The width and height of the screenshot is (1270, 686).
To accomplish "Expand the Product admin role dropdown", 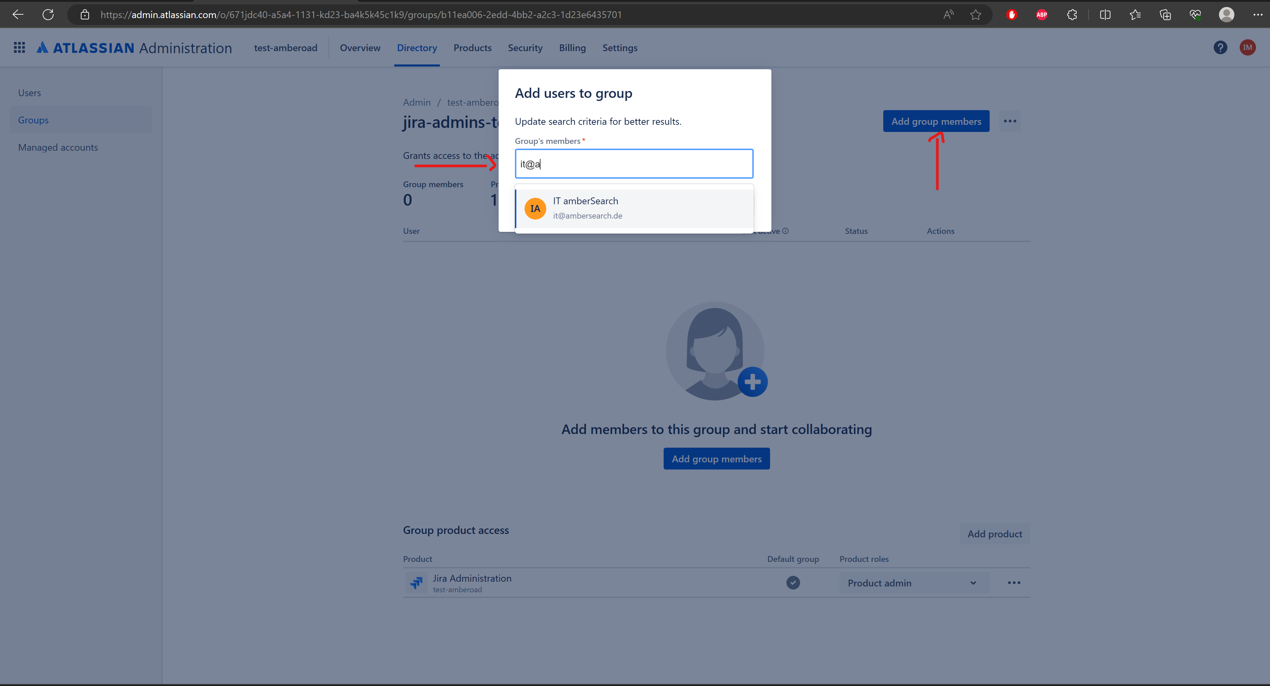I will [x=914, y=583].
